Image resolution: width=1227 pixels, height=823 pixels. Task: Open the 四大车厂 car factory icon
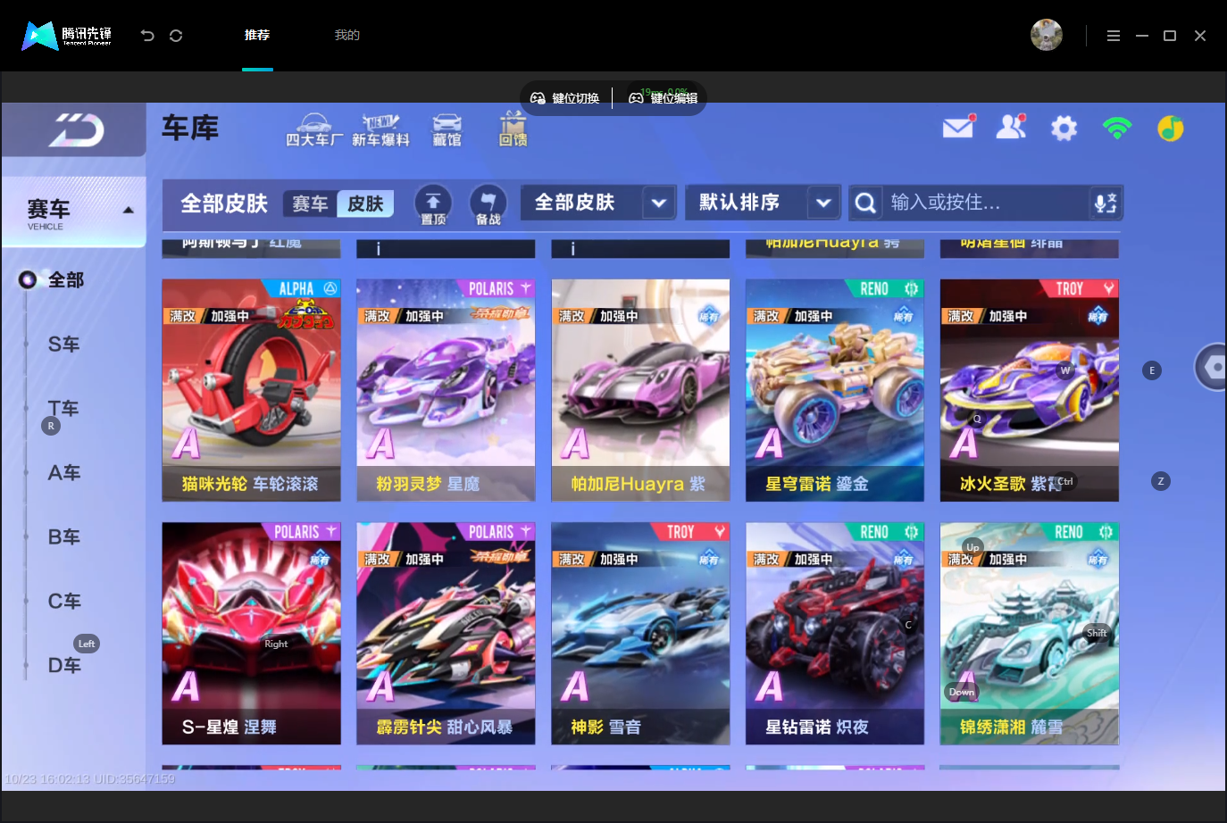[314, 130]
